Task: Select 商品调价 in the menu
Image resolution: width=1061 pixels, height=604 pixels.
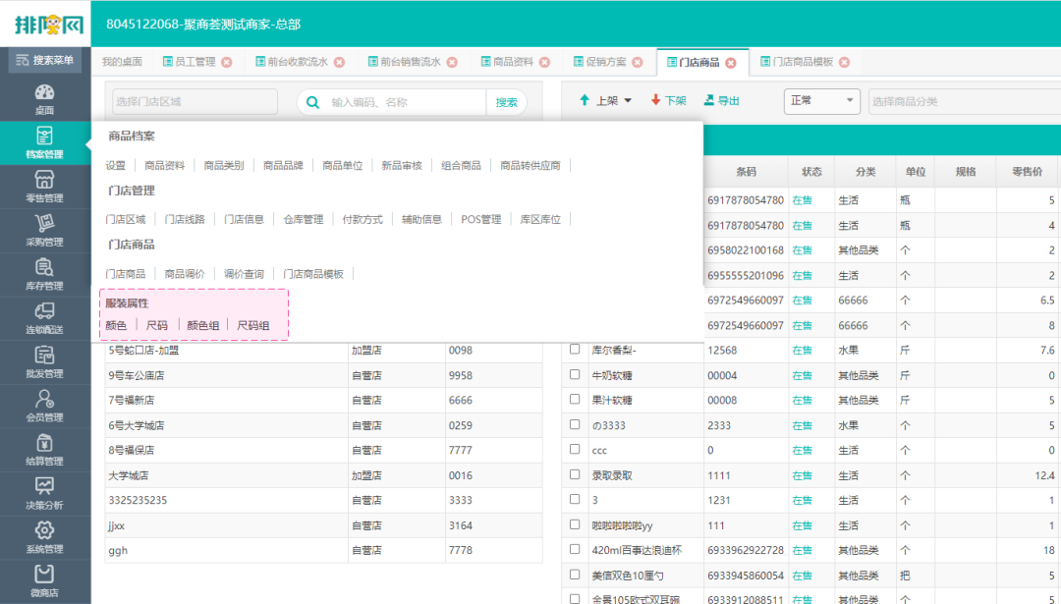Action: [185, 274]
